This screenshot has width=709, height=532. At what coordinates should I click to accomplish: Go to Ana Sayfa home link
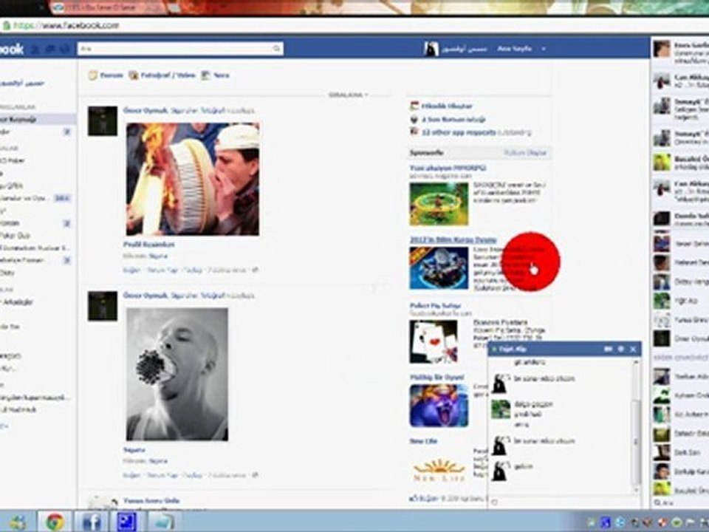click(x=514, y=49)
